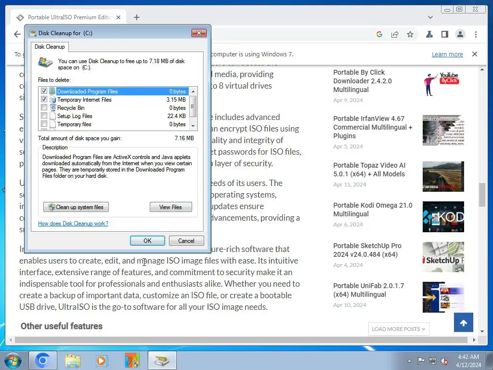
Task: Click the vertical page scrollbar thumb
Action: (482, 195)
